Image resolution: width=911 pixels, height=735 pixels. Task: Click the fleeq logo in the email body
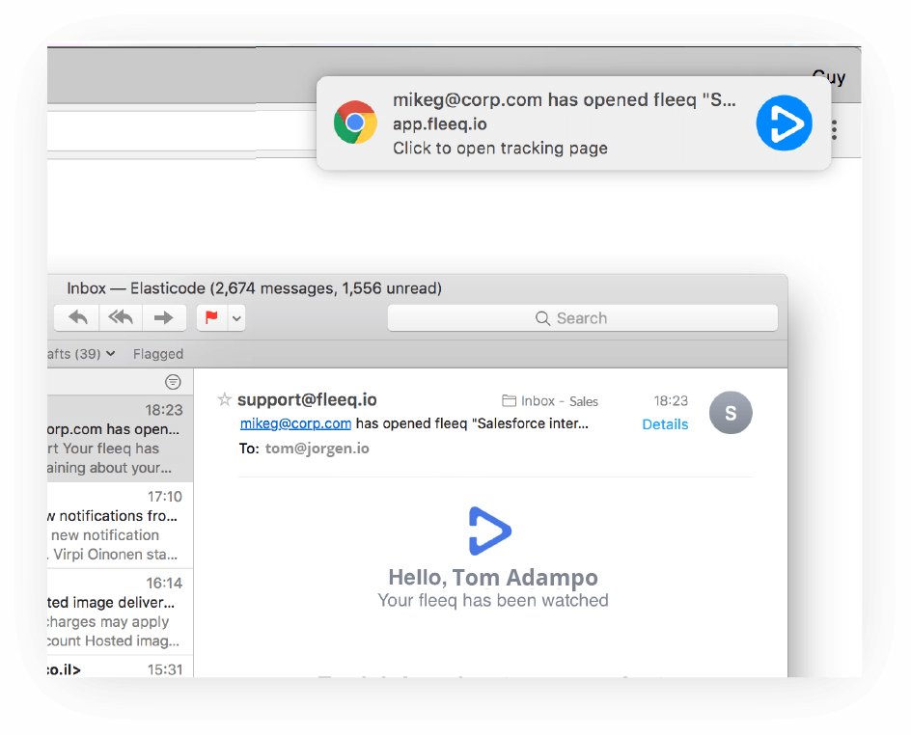click(x=490, y=531)
